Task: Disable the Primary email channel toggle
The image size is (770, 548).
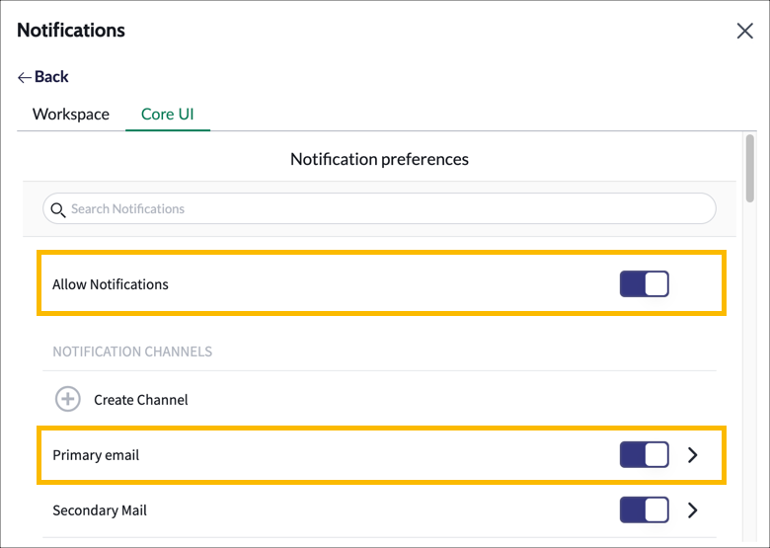Action: pyautogui.click(x=644, y=455)
